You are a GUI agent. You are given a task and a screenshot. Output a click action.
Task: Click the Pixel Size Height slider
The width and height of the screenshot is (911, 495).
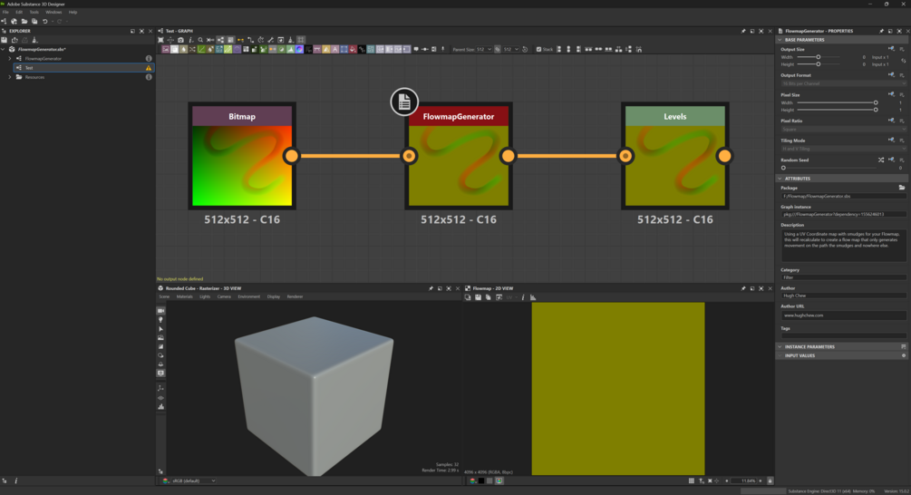pos(837,109)
